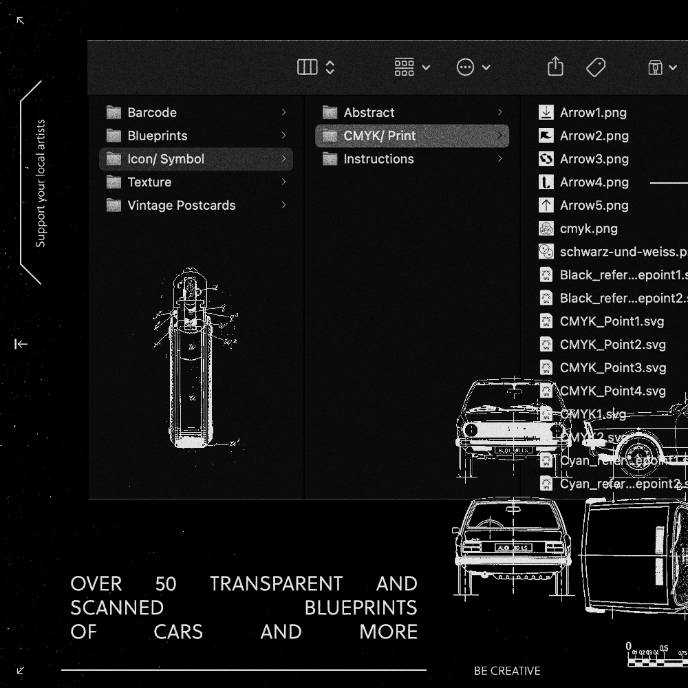Image resolution: width=688 pixels, height=688 pixels.
Task: Click the grouping icon in the toolbar
Action: pyautogui.click(x=404, y=67)
